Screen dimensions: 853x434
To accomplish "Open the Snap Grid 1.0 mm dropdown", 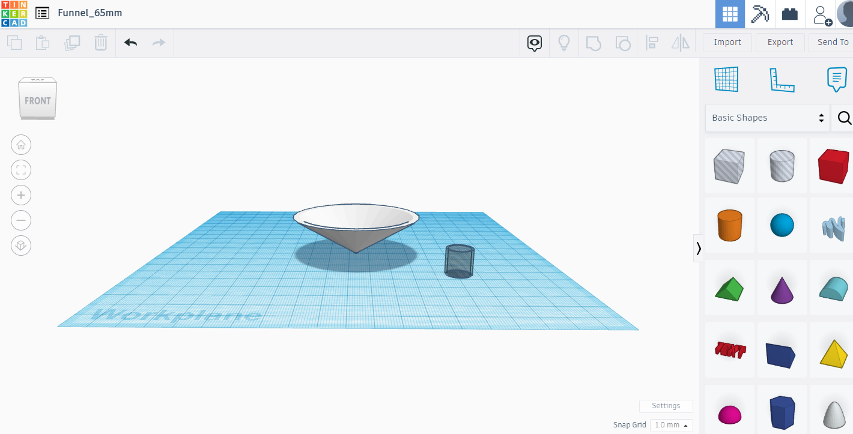I will click(x=671, y=425).
